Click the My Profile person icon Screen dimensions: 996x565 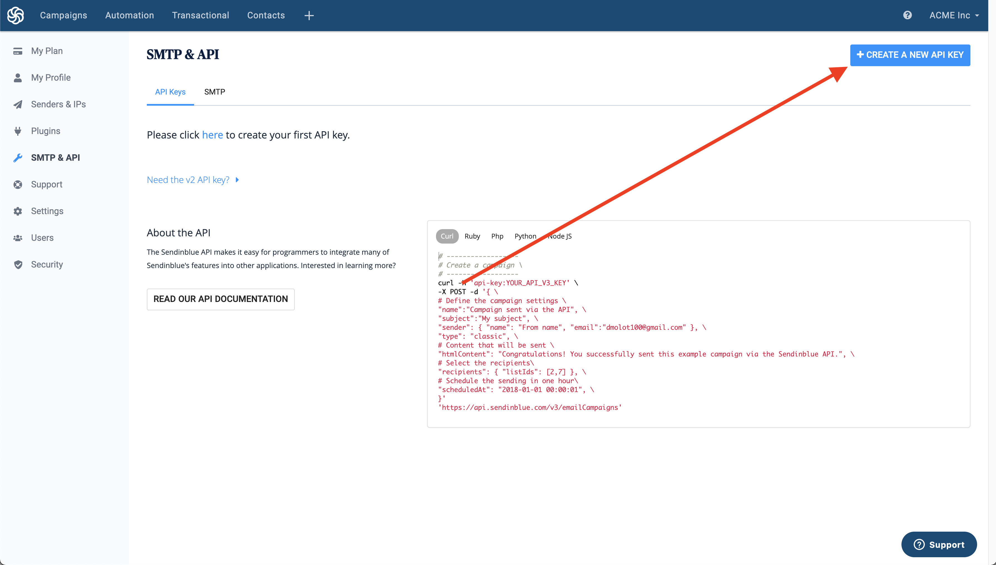tap(18, 78)
